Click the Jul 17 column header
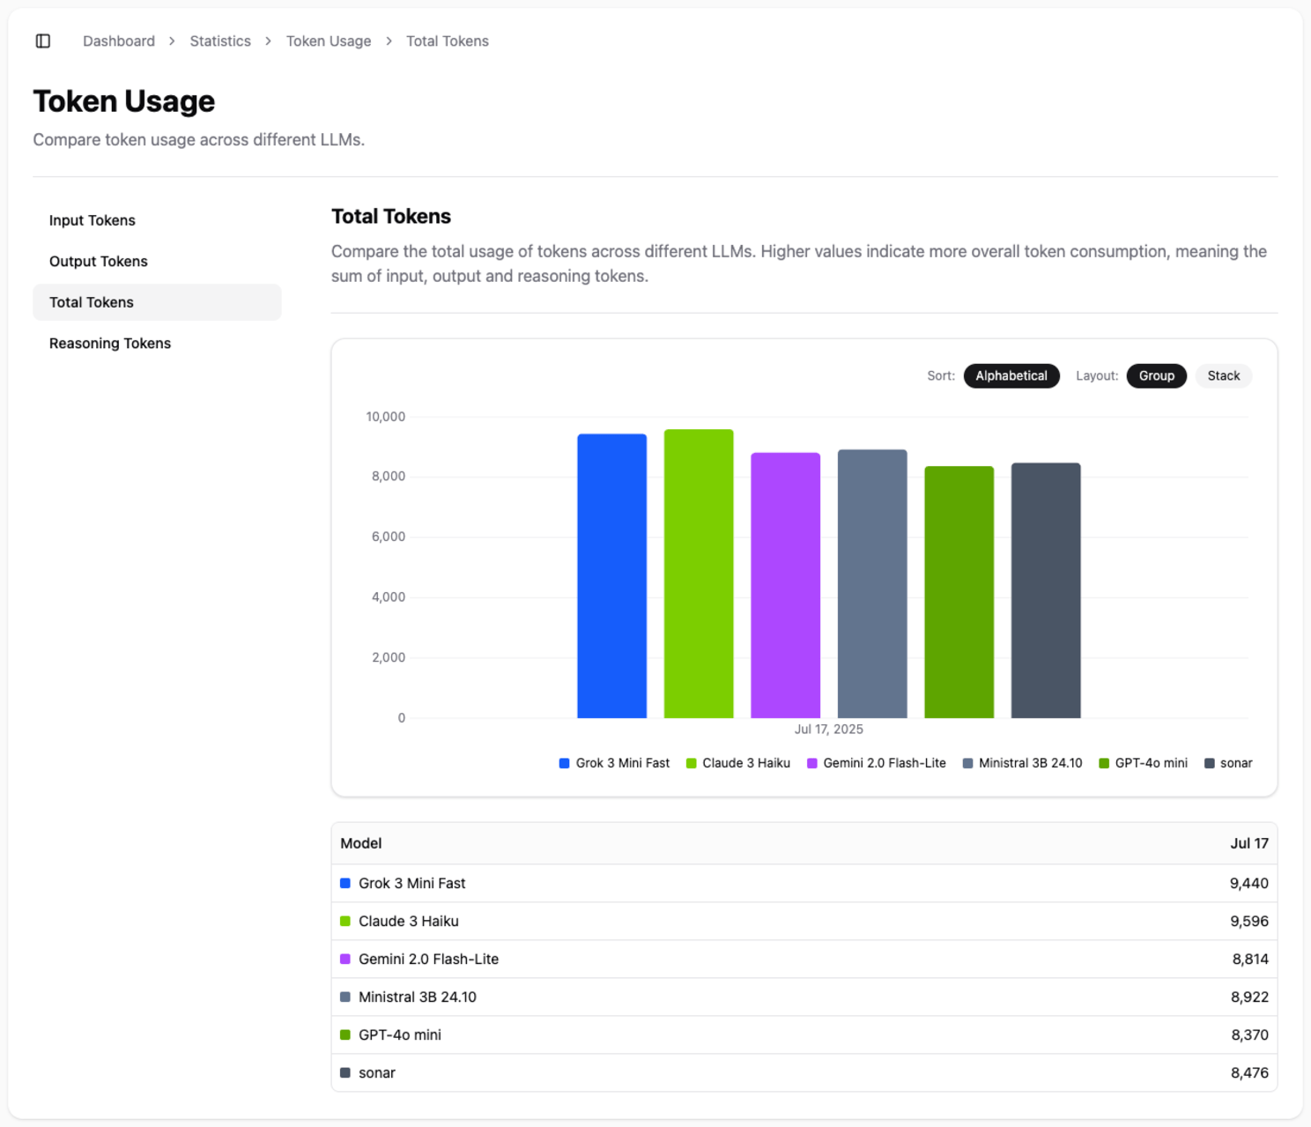This screenshot has height=1127, width=1311. 1249,843
